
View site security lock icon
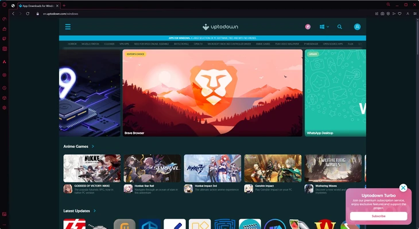pyautogui.click(x=38, y=14)
